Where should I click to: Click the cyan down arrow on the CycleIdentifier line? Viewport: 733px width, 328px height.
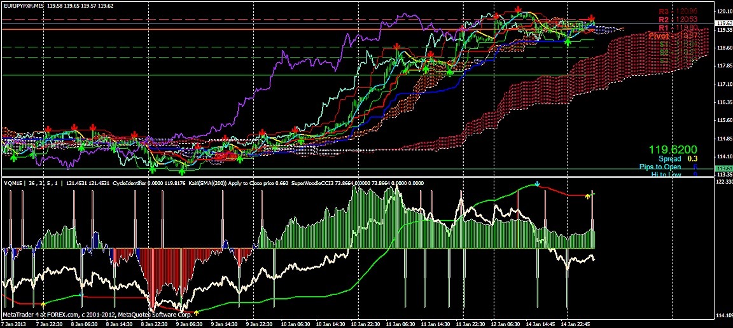coord(536,184)
